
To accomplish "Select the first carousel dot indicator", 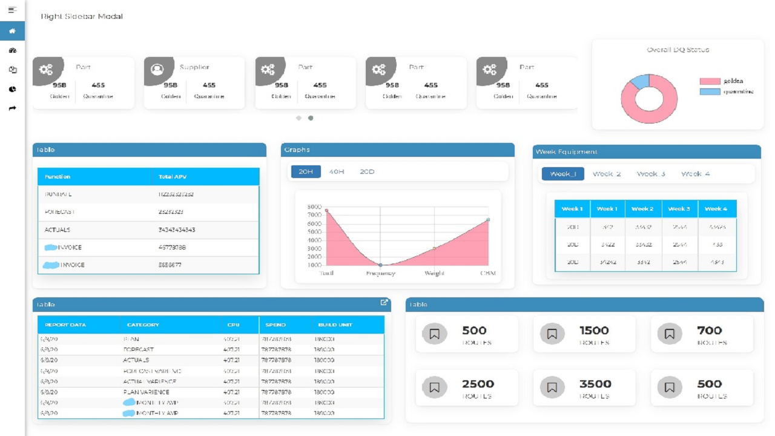I will [x=298, y=118].
